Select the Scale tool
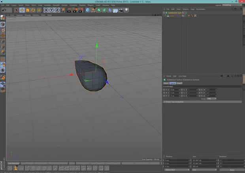The width and height of the screenshot is (245, 173). click(28, 10)
